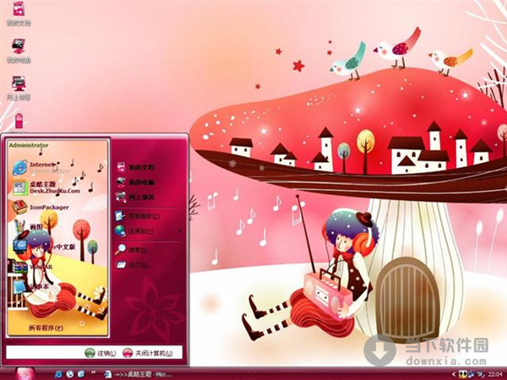
Task: Expand Quick Launch overflow chevron
Action: [x=94, y=372]
